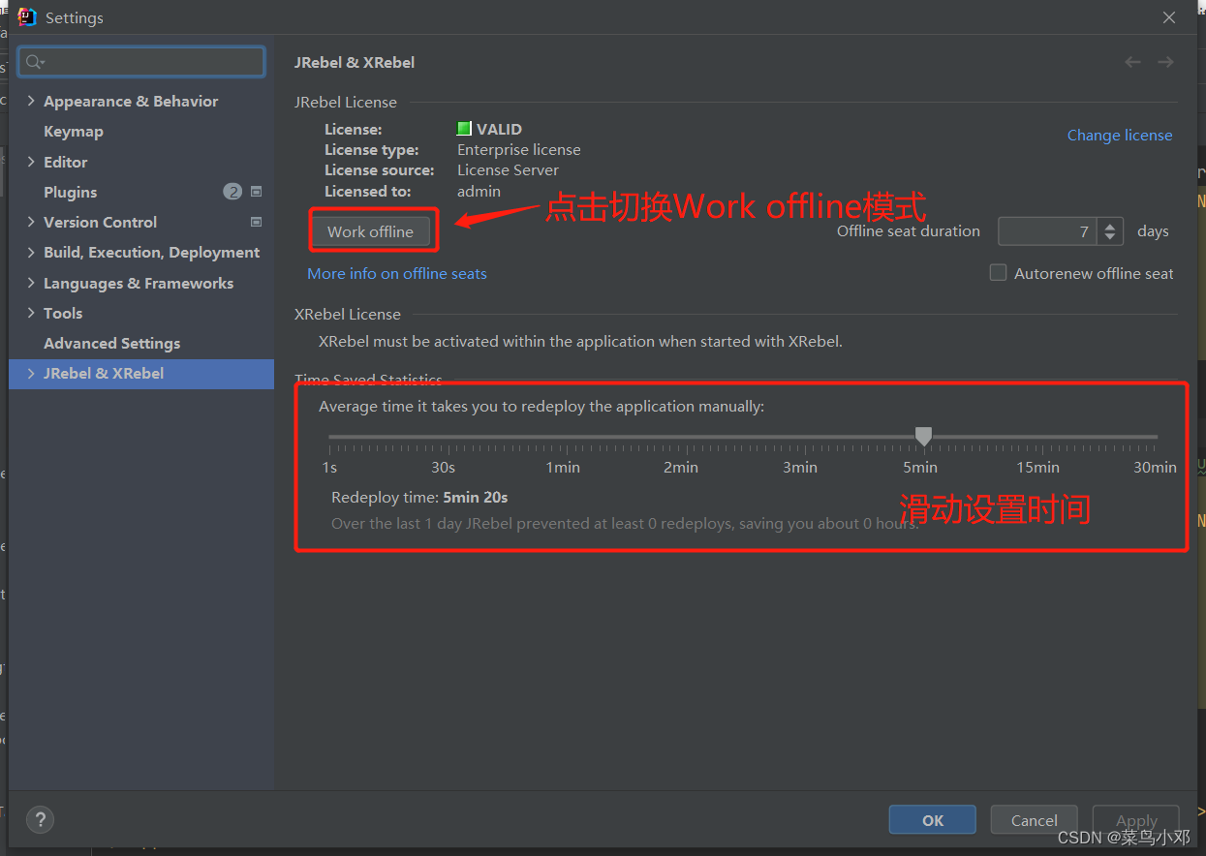1206x856 pixels.
Task: Click the offline seat duration value field
Action: tap(1049, 231)
